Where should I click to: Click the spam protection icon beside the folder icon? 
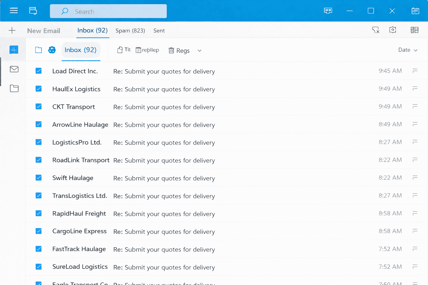pyautogui.click(x=52, y=50)
